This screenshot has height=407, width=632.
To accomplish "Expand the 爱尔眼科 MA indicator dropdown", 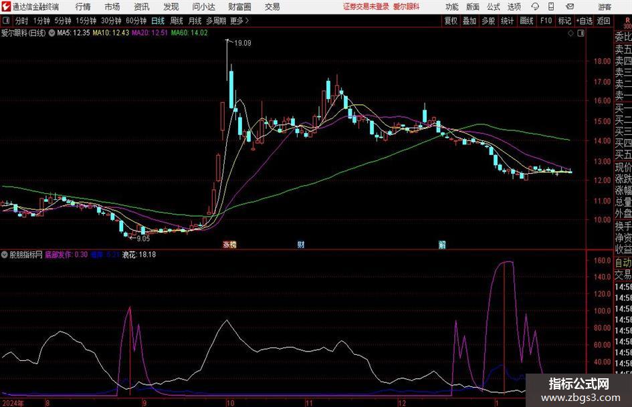I will 51,33.
